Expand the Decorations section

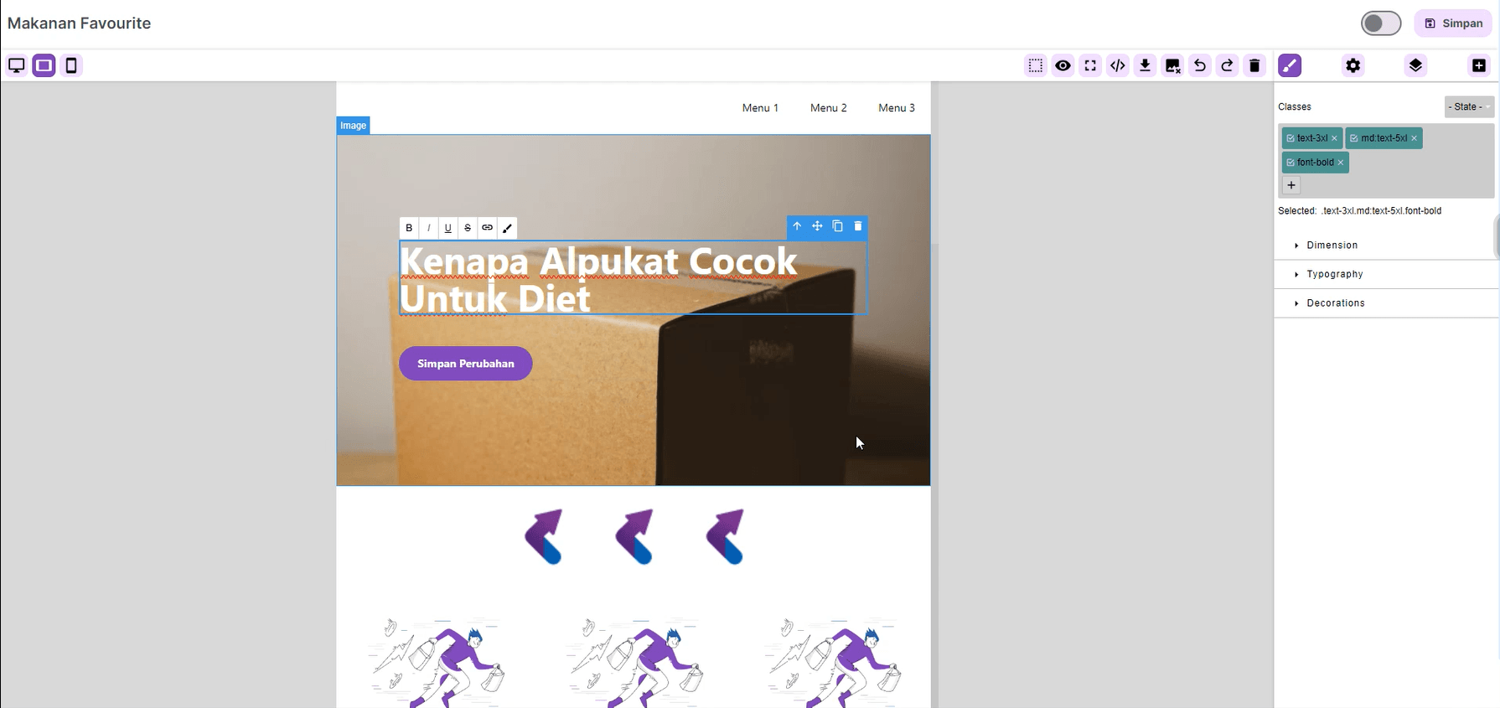pyautogui.click(x=1335, y=303)
